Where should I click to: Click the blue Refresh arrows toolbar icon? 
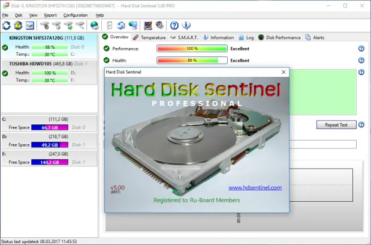(x=7, y=25)
